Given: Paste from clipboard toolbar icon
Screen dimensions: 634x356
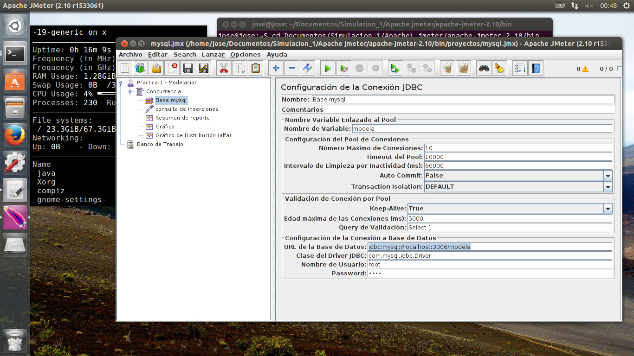Looking at the screenshot, I should pos(255,68).
